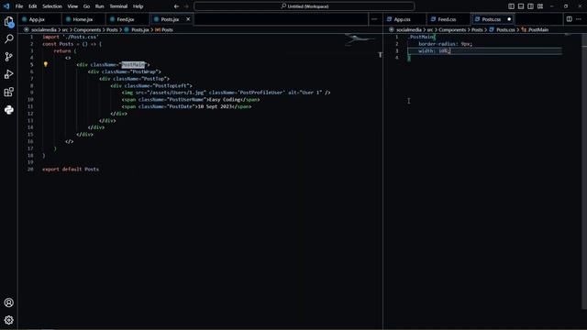Click socialmedia in left breadcrumb

coord(44,29)
